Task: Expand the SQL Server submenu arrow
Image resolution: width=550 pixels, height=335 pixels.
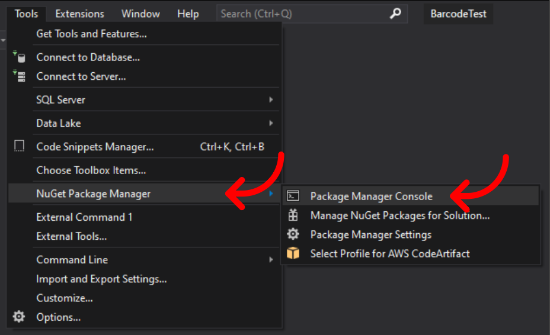Action: point(271,100)
